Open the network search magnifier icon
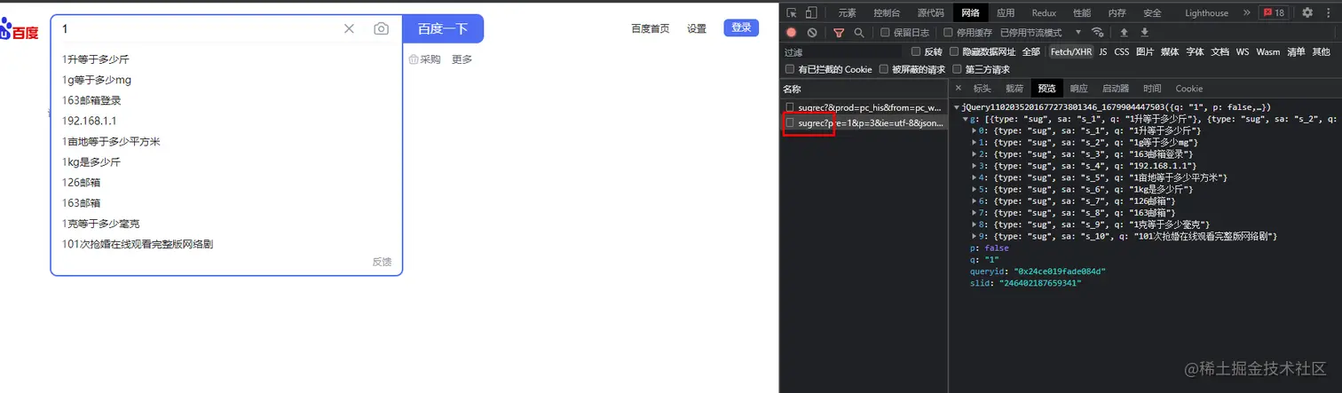This screenshot has height=393, width=1342. (x=859, y=33)
